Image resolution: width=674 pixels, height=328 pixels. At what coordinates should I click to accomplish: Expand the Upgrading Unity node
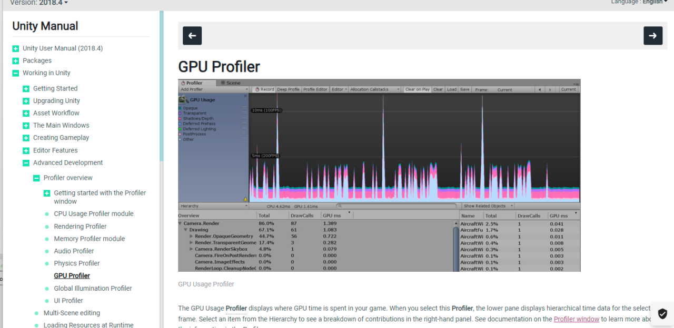(26, 101)
